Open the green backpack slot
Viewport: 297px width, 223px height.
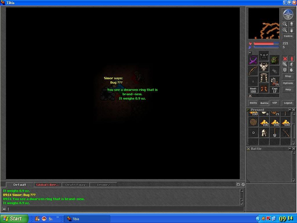click(x=274, y=60)
